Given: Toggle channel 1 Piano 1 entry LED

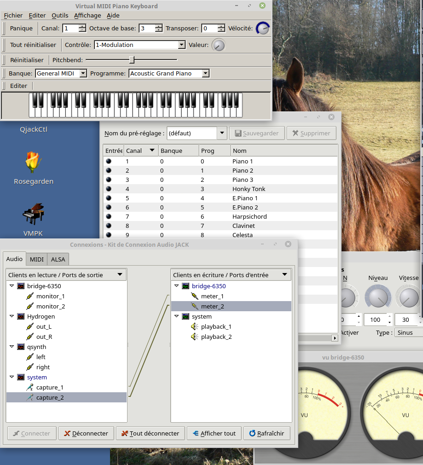Looking at the screenshot, I should click(109, 161).
